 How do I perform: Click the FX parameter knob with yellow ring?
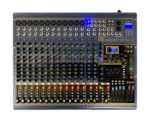[x=110, y=56]
